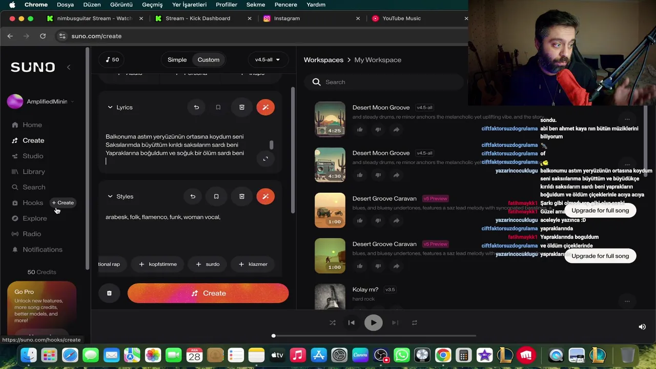656x369 pixels.
Task: Play previous track in the player bar
Action: (x=351, y=322)
